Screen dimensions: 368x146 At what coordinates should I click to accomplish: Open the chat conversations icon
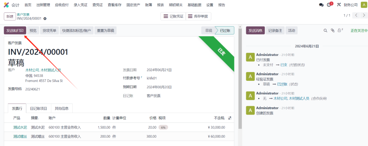pyautogui.click(x=321, y=5)
